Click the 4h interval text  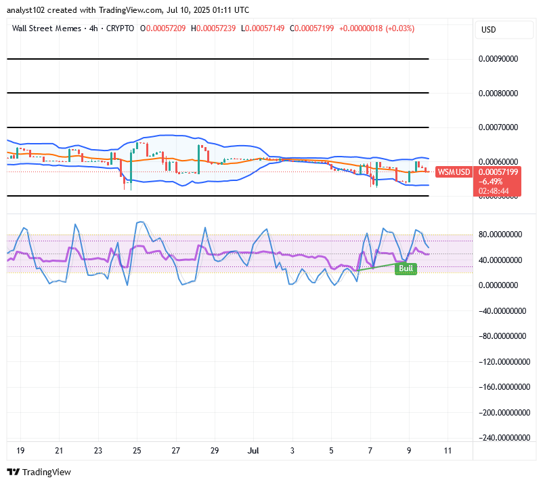coord(93,28)
